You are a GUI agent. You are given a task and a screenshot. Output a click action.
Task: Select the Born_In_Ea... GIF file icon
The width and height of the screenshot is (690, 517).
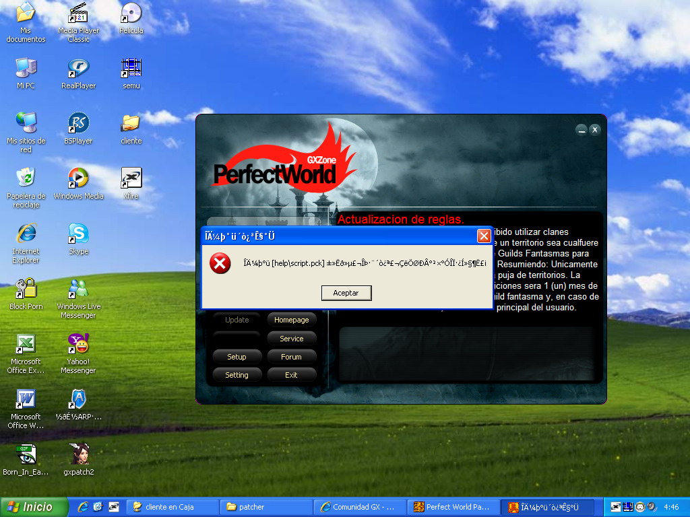(x=26, y=460)
